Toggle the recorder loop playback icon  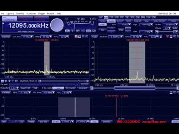16,81
